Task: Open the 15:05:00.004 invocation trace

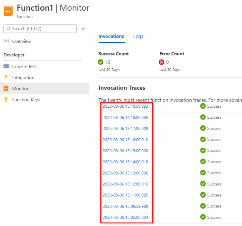Action: coord(125,217)
